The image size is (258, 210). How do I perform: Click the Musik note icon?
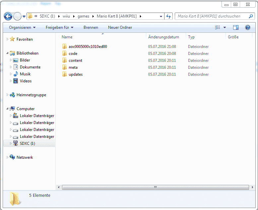(x=16, y=74)
